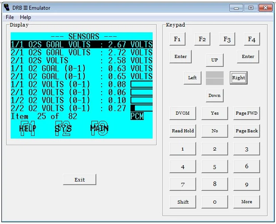This screenshot has height=224, width=276.
Task: Select the 1/1 O2 GOAL (0-1) row
Action: pos(82,68)
